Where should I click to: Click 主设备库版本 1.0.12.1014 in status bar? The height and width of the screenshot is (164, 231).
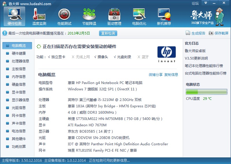pos(65,161)
